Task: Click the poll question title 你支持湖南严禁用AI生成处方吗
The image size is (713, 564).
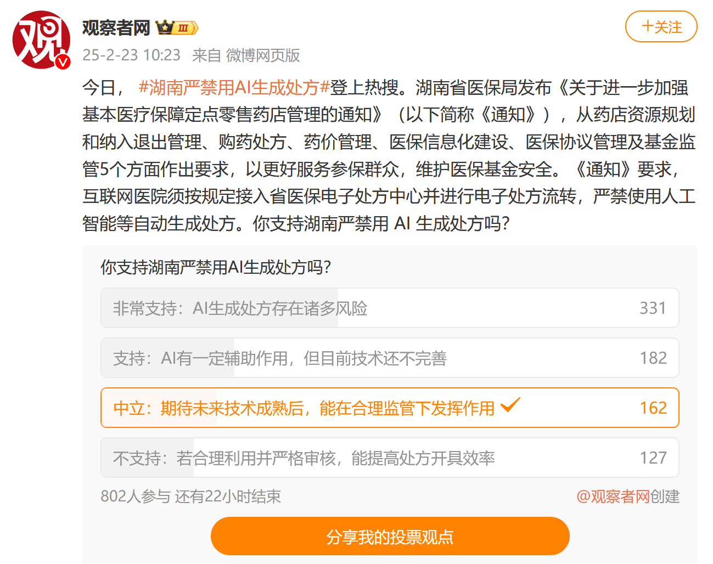Action: [x=216, y=267]
